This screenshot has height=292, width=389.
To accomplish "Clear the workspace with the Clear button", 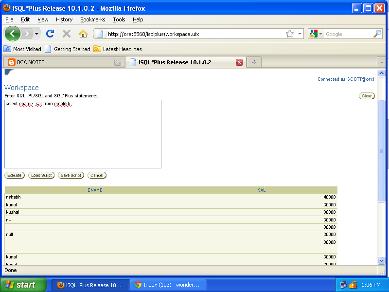I will 367,96.
